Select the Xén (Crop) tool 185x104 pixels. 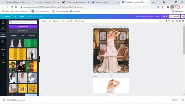click(63, 21)
